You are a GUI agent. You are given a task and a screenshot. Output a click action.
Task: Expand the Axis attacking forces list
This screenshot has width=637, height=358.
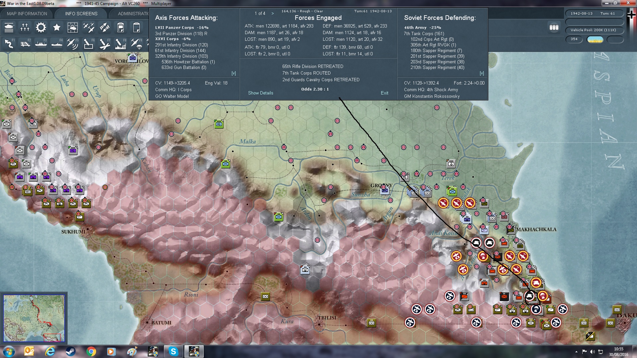coord(234,73)
